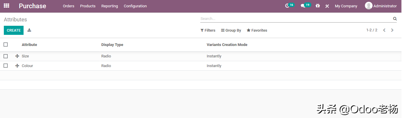Check the Size attribute checkbox
402x118 pixels.
[6, 56]
